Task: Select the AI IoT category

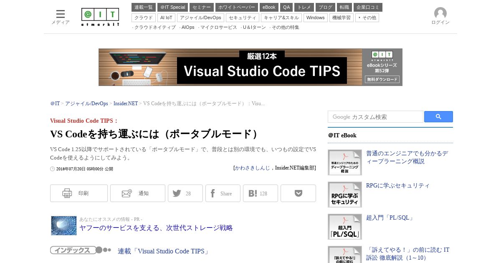Action: tap(166, 18)
